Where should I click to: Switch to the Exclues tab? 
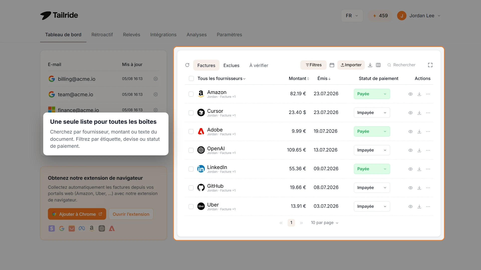click(231, 65)
